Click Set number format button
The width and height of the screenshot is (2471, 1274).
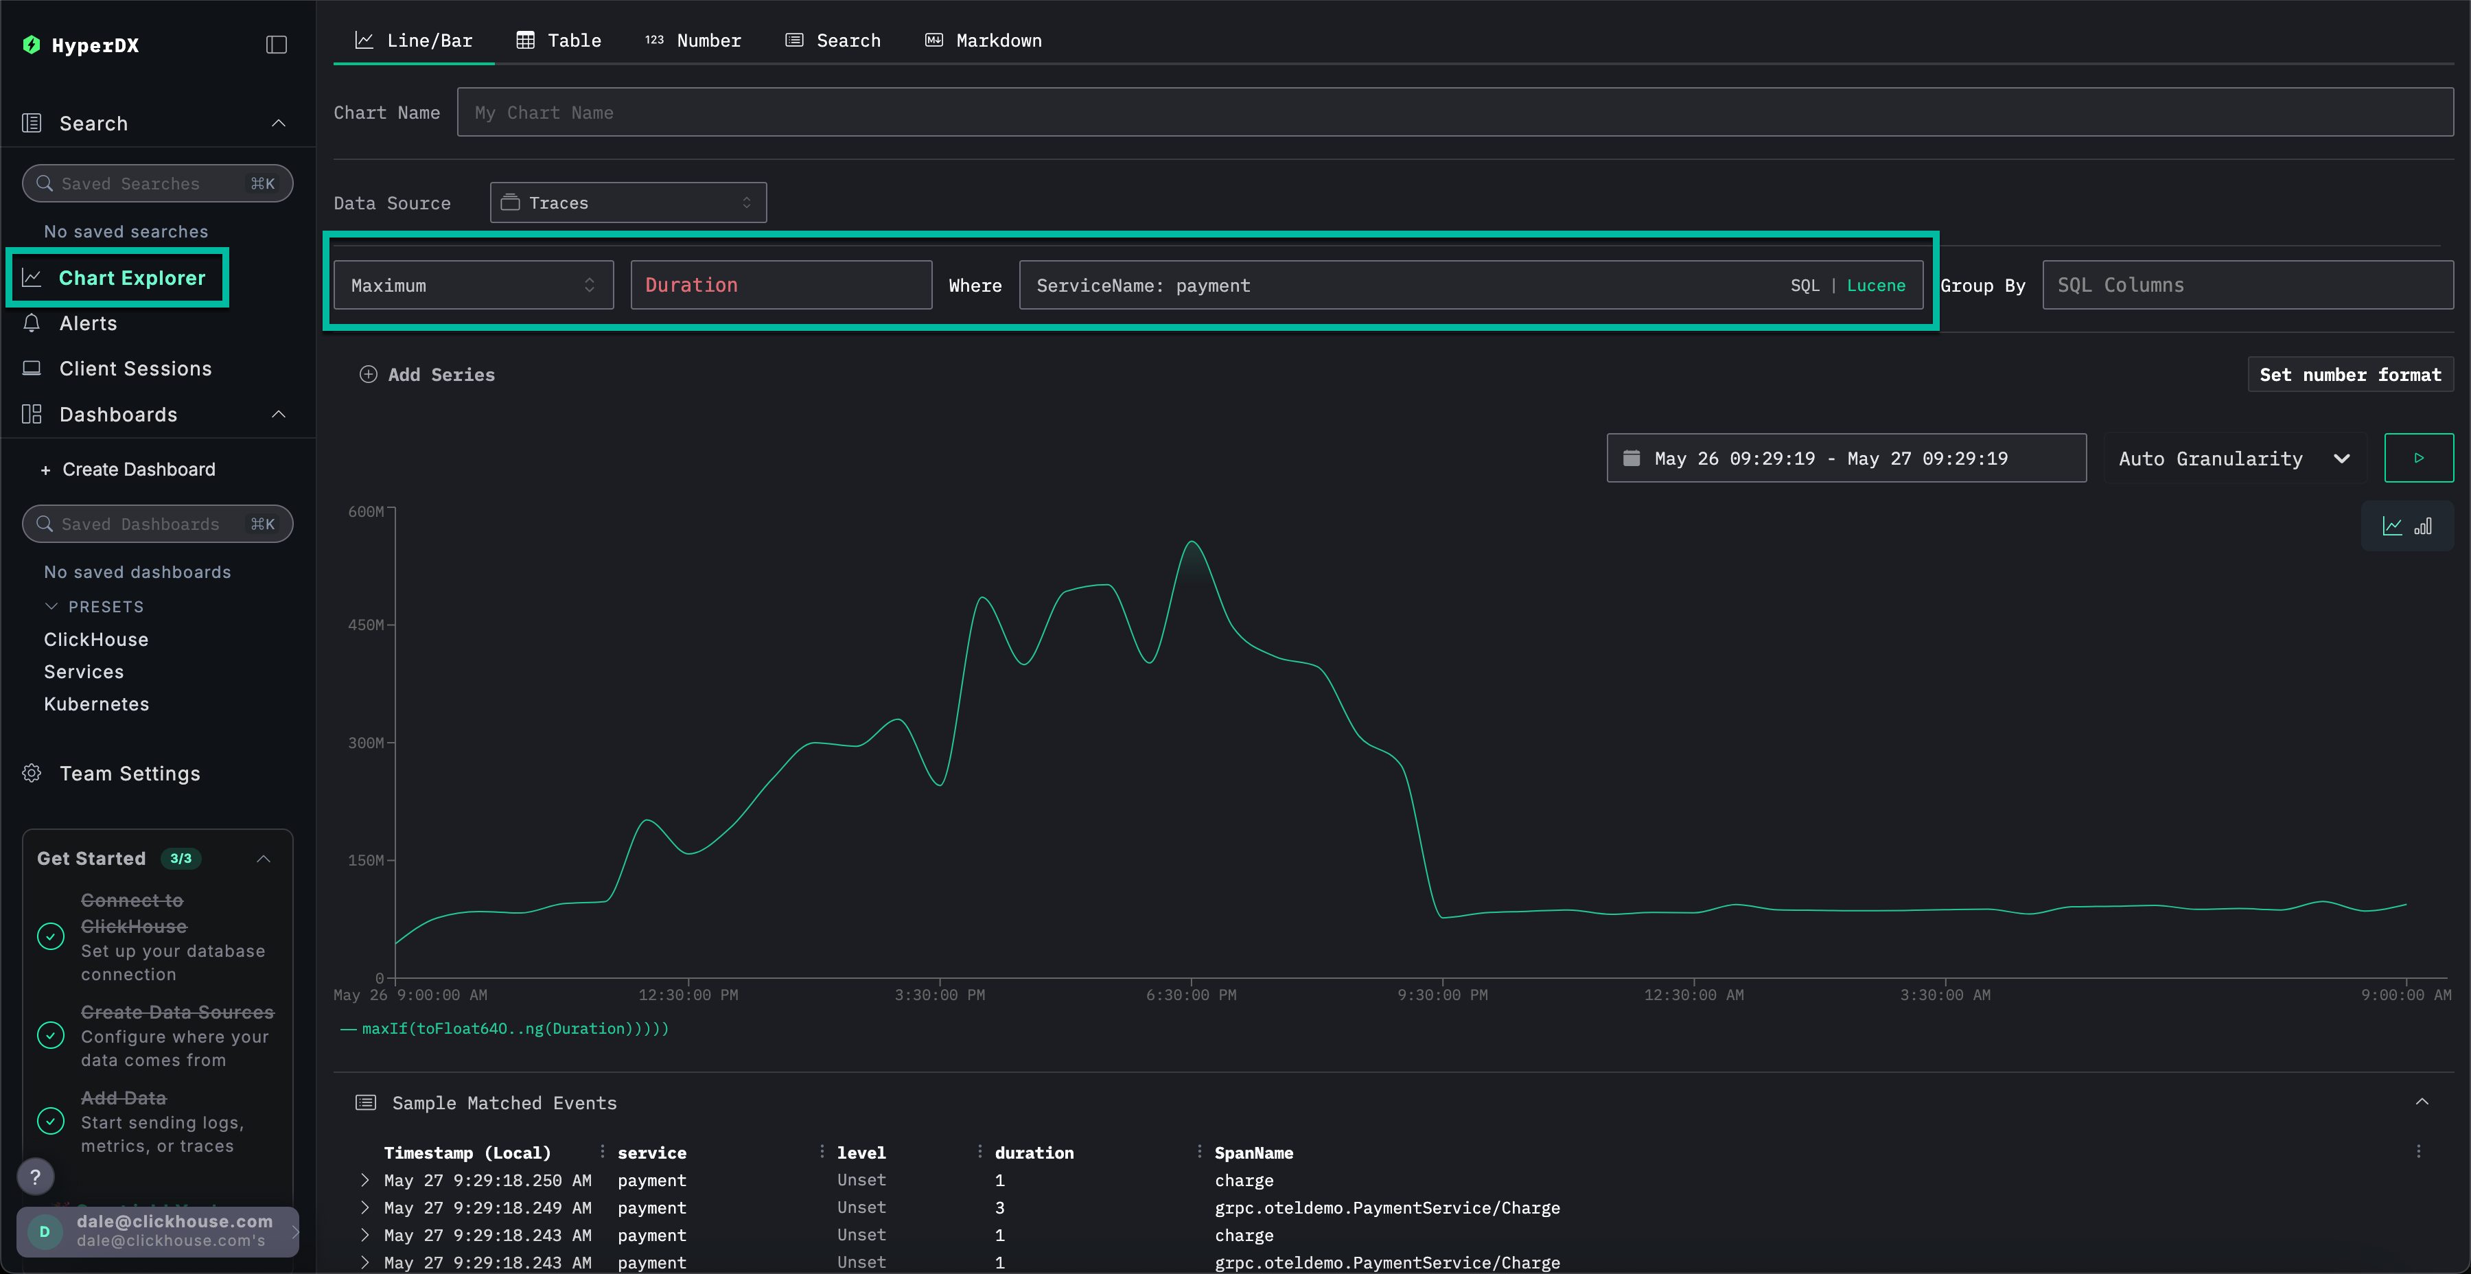click(x=2350, y=374)
